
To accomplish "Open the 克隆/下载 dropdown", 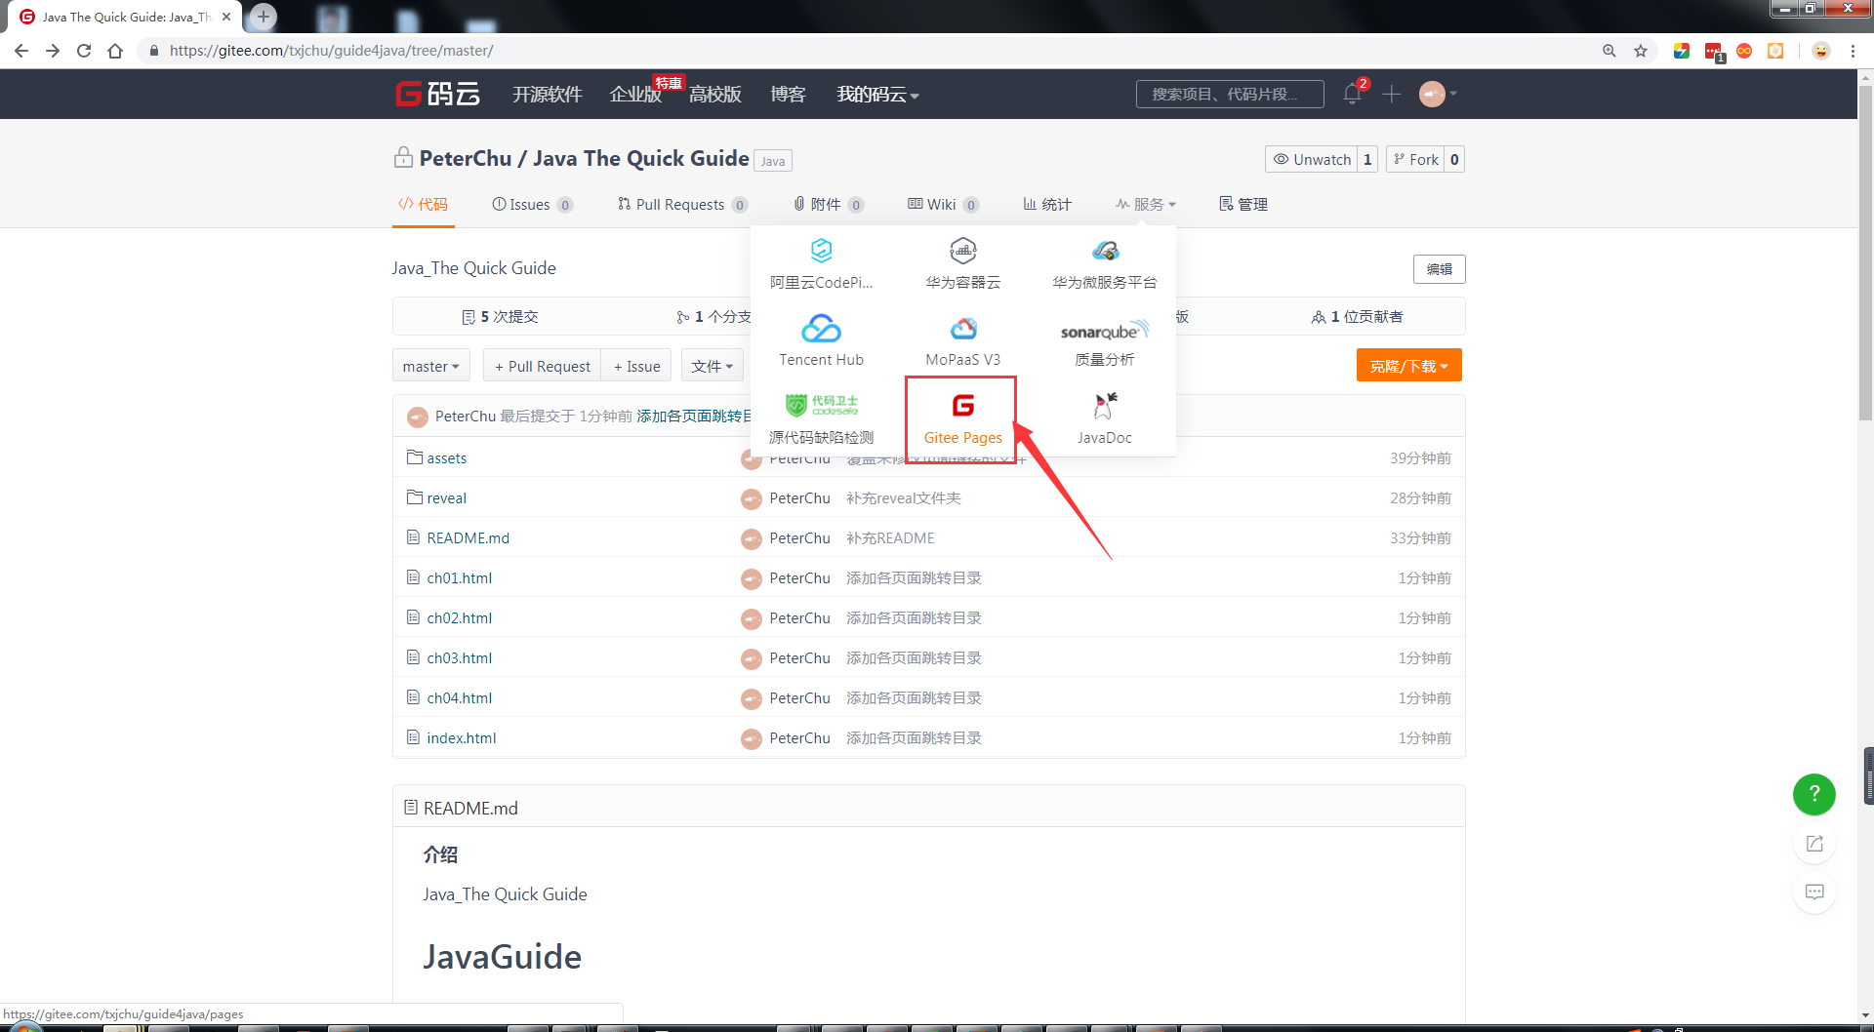I will click(x=1408, y=365).
